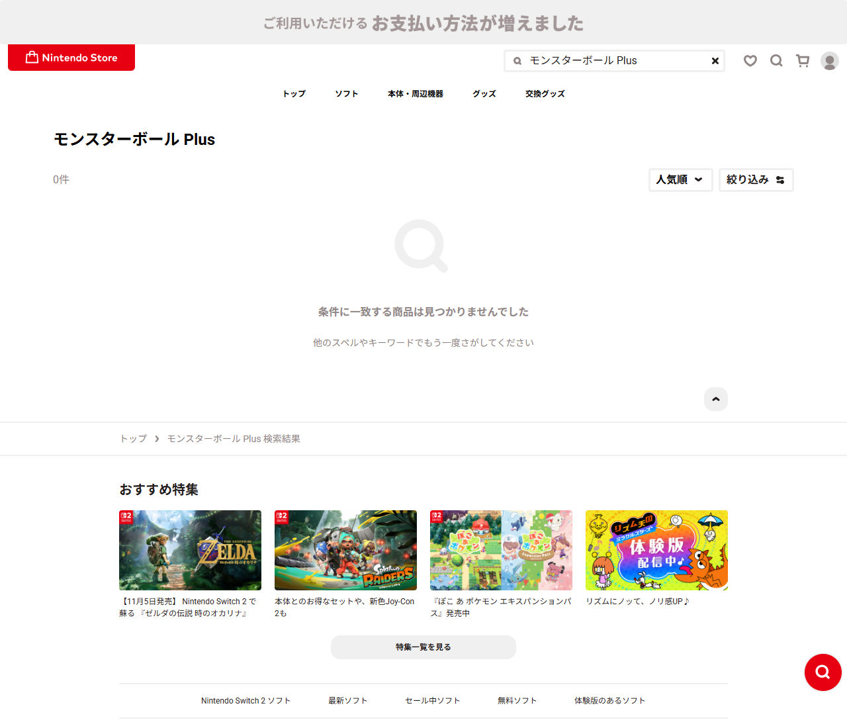Open the 絞り込み filter button
The height and width of the screenshot is (728, 847).
coord(756,179)
